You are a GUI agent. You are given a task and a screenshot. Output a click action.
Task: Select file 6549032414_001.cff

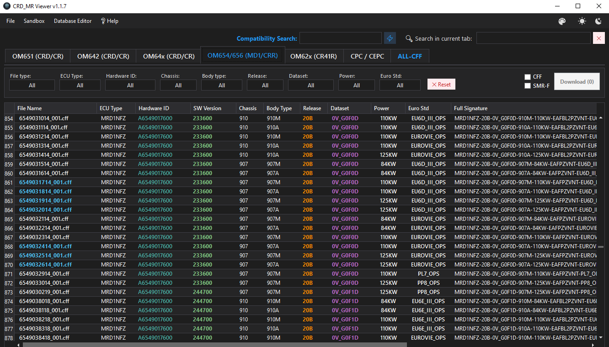(45, 246)
